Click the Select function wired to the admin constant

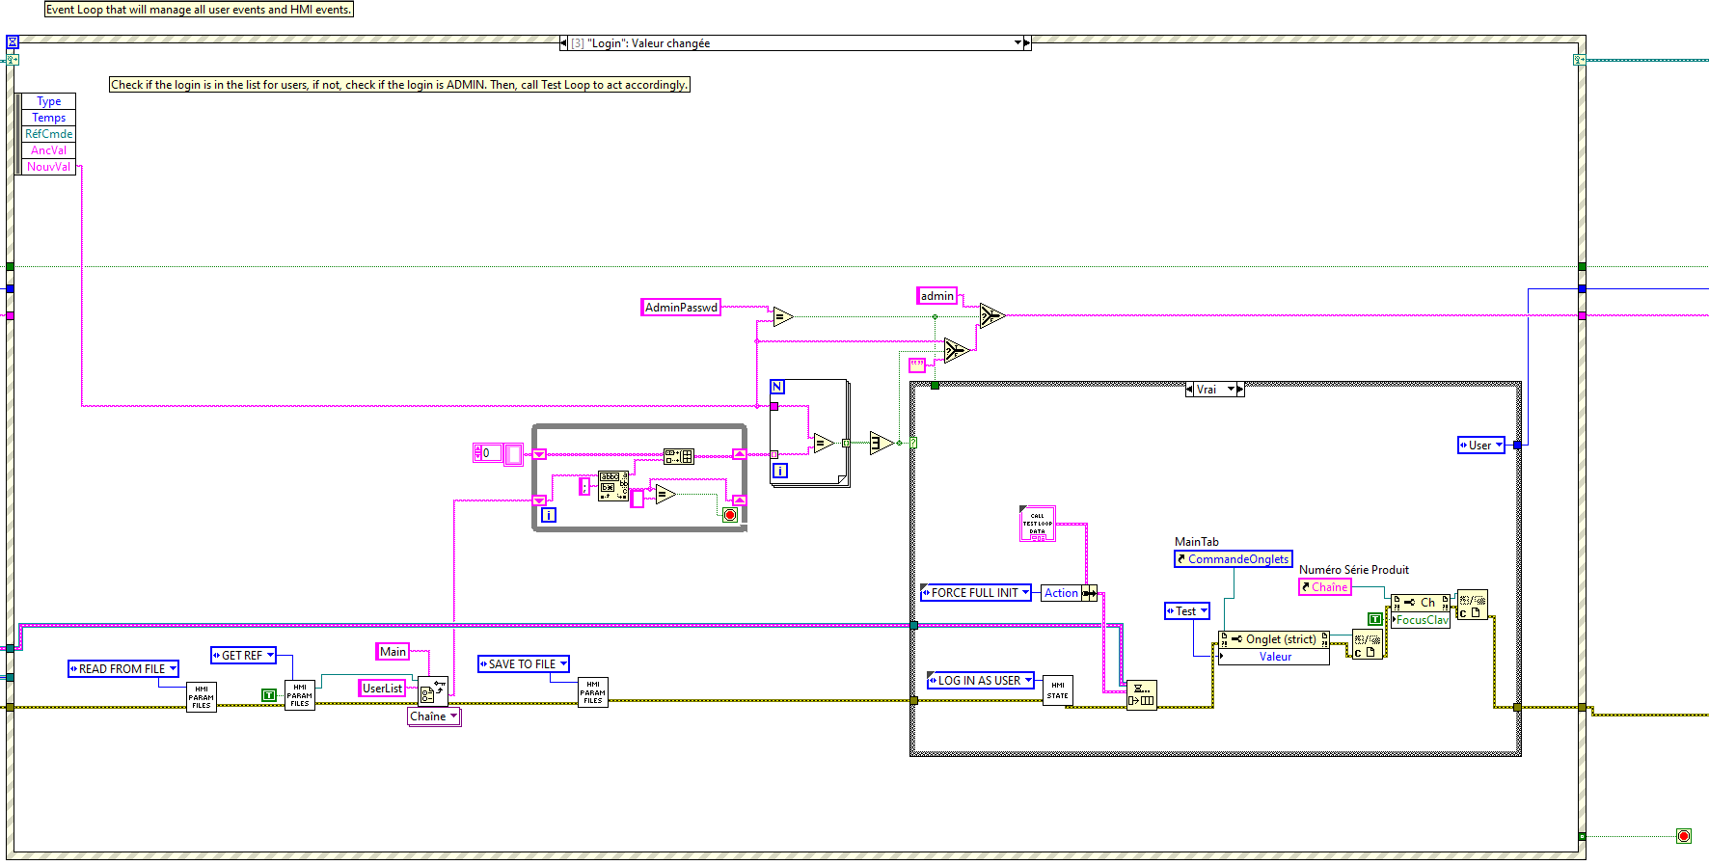point(992,315)
